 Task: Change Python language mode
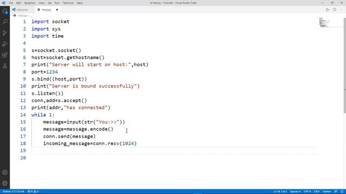[327, 192]
